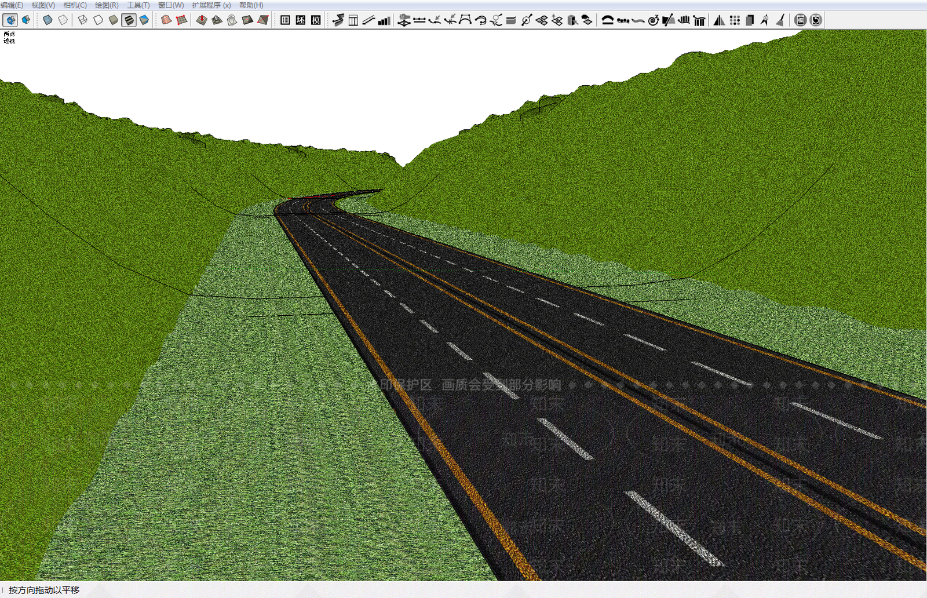Image resolution: width=927 pixels, height=598 pixels.
Task: Click the ascending bar steps icon
Action: [x=384, y=20]
